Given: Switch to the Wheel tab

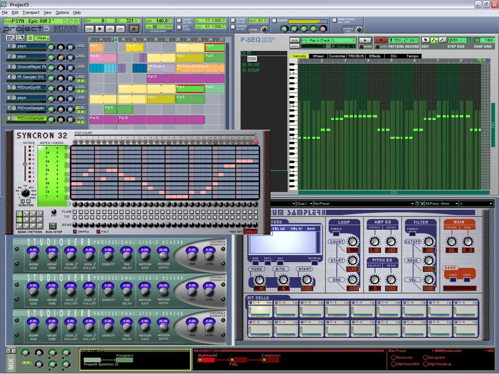Looking at the screenshot, I should 318,56.
